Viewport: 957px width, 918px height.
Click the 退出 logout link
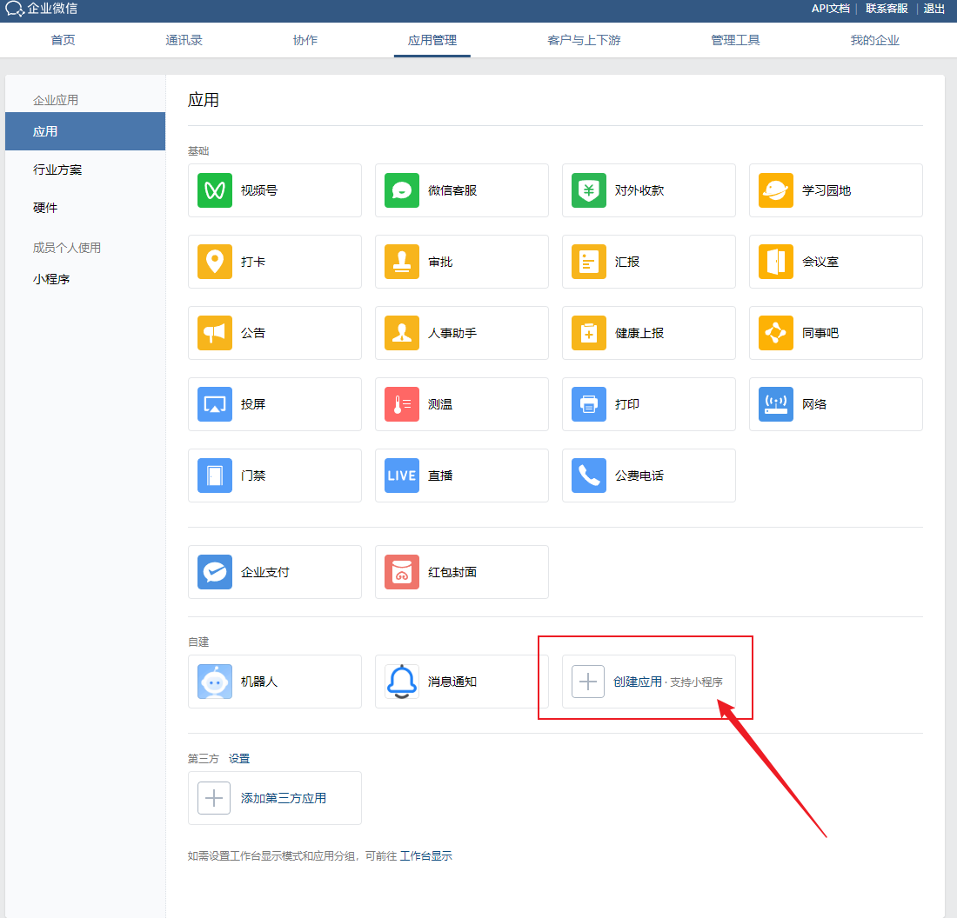(x=934, y=9)
